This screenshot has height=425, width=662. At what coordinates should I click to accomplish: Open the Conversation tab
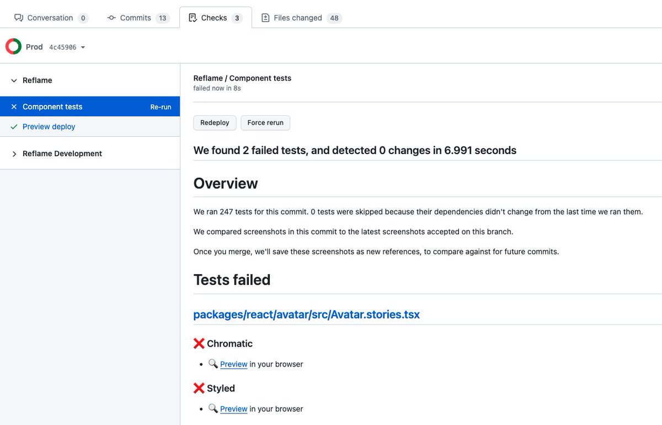click(x=51, y=18)
